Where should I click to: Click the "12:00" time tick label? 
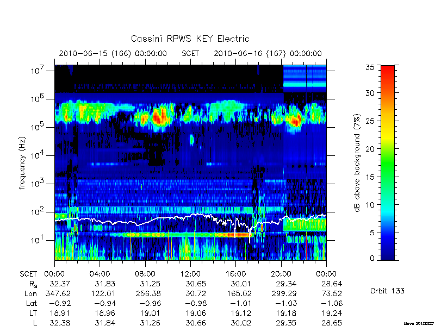click(190, 274)
